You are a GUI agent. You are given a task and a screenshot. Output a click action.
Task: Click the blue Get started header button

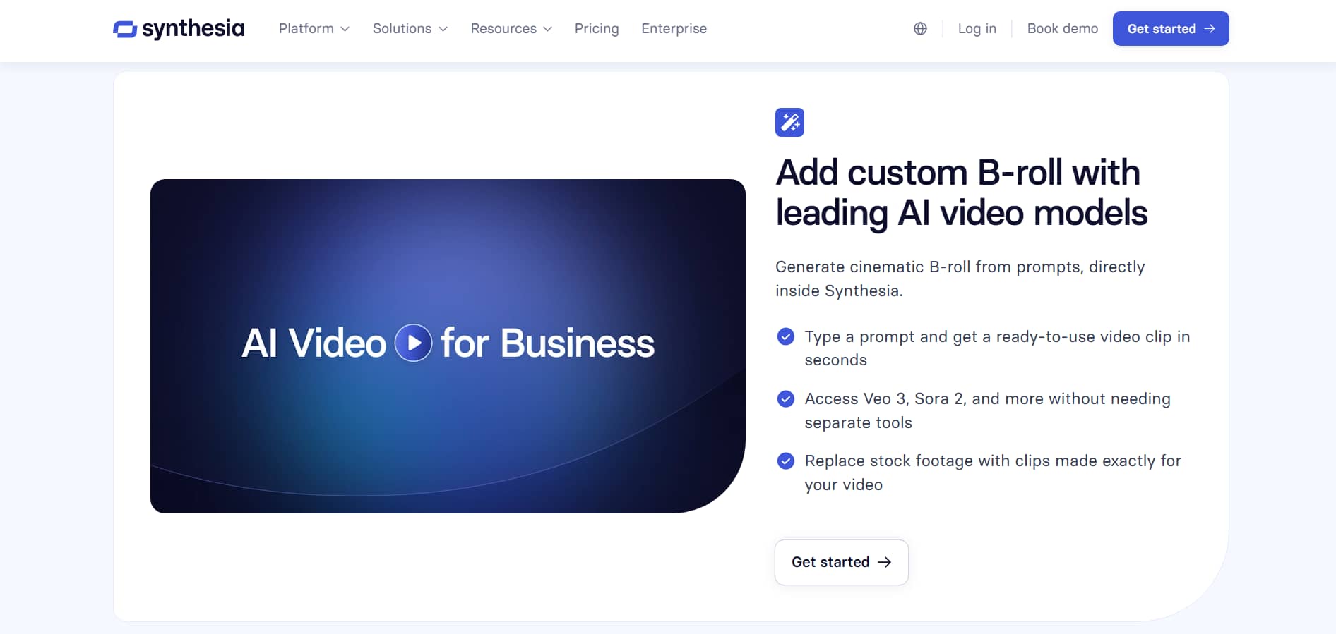pyautogui.click(x=1171, y=28)
